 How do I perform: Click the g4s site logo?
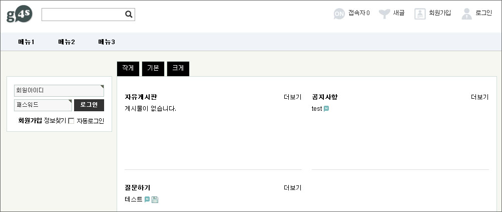coord(20,14)
